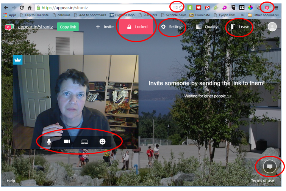Expand the bookmarks overflow chevron

pos(242,15)
